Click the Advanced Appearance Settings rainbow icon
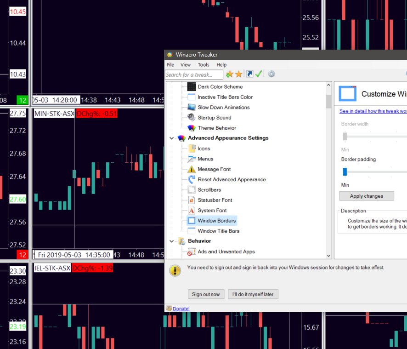 (x=181, y=138)
